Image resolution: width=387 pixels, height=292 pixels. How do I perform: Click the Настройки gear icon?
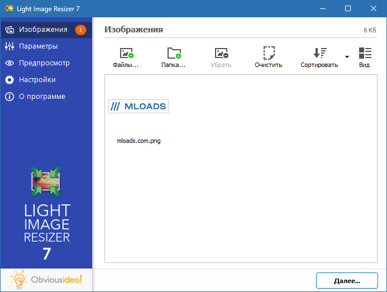click(x=9, y=80)
